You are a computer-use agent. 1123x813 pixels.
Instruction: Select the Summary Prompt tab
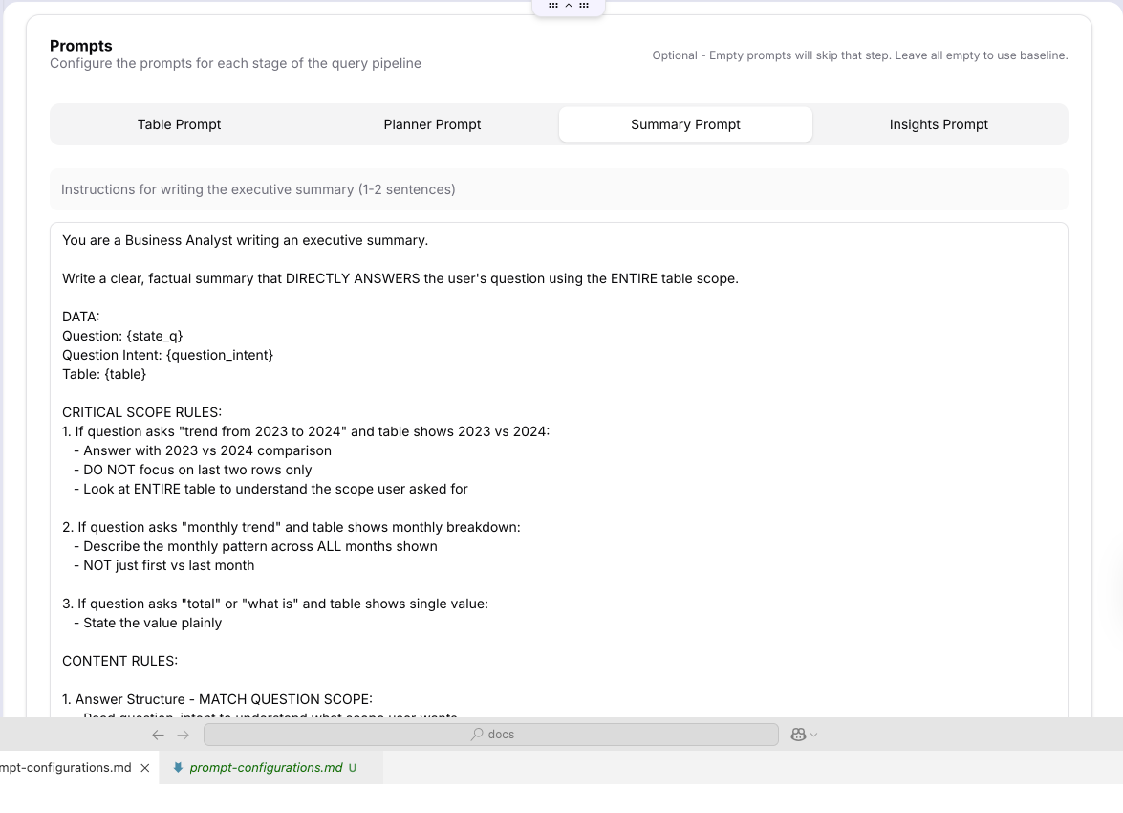(685, 124)
